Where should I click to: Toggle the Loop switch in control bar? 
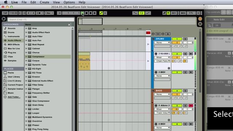click(x=142, y=13)
